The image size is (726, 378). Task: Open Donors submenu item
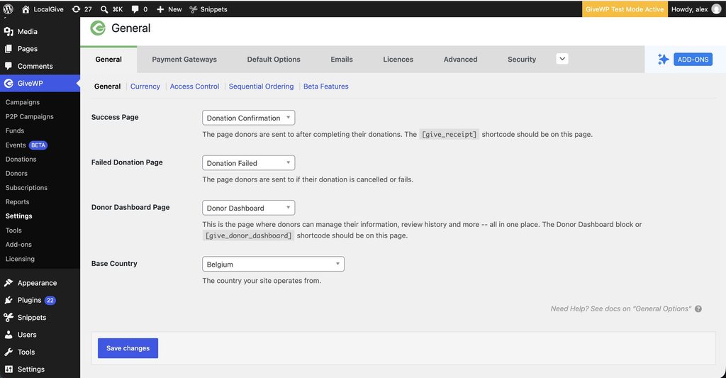tap(17, 173)
